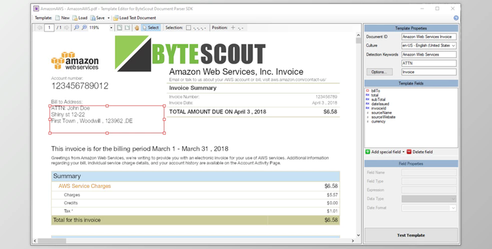Click the Options... button
Viewport: 492px width, 249px height.
[379, 72]
